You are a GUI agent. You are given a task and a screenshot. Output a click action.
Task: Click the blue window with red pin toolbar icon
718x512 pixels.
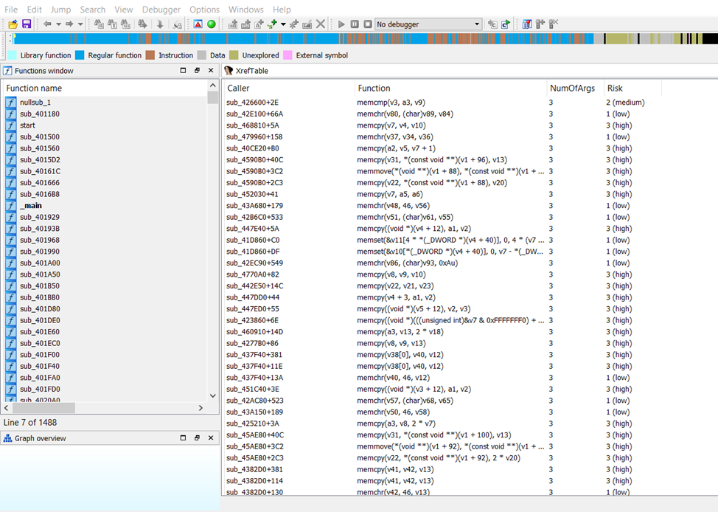pos(527,24)
